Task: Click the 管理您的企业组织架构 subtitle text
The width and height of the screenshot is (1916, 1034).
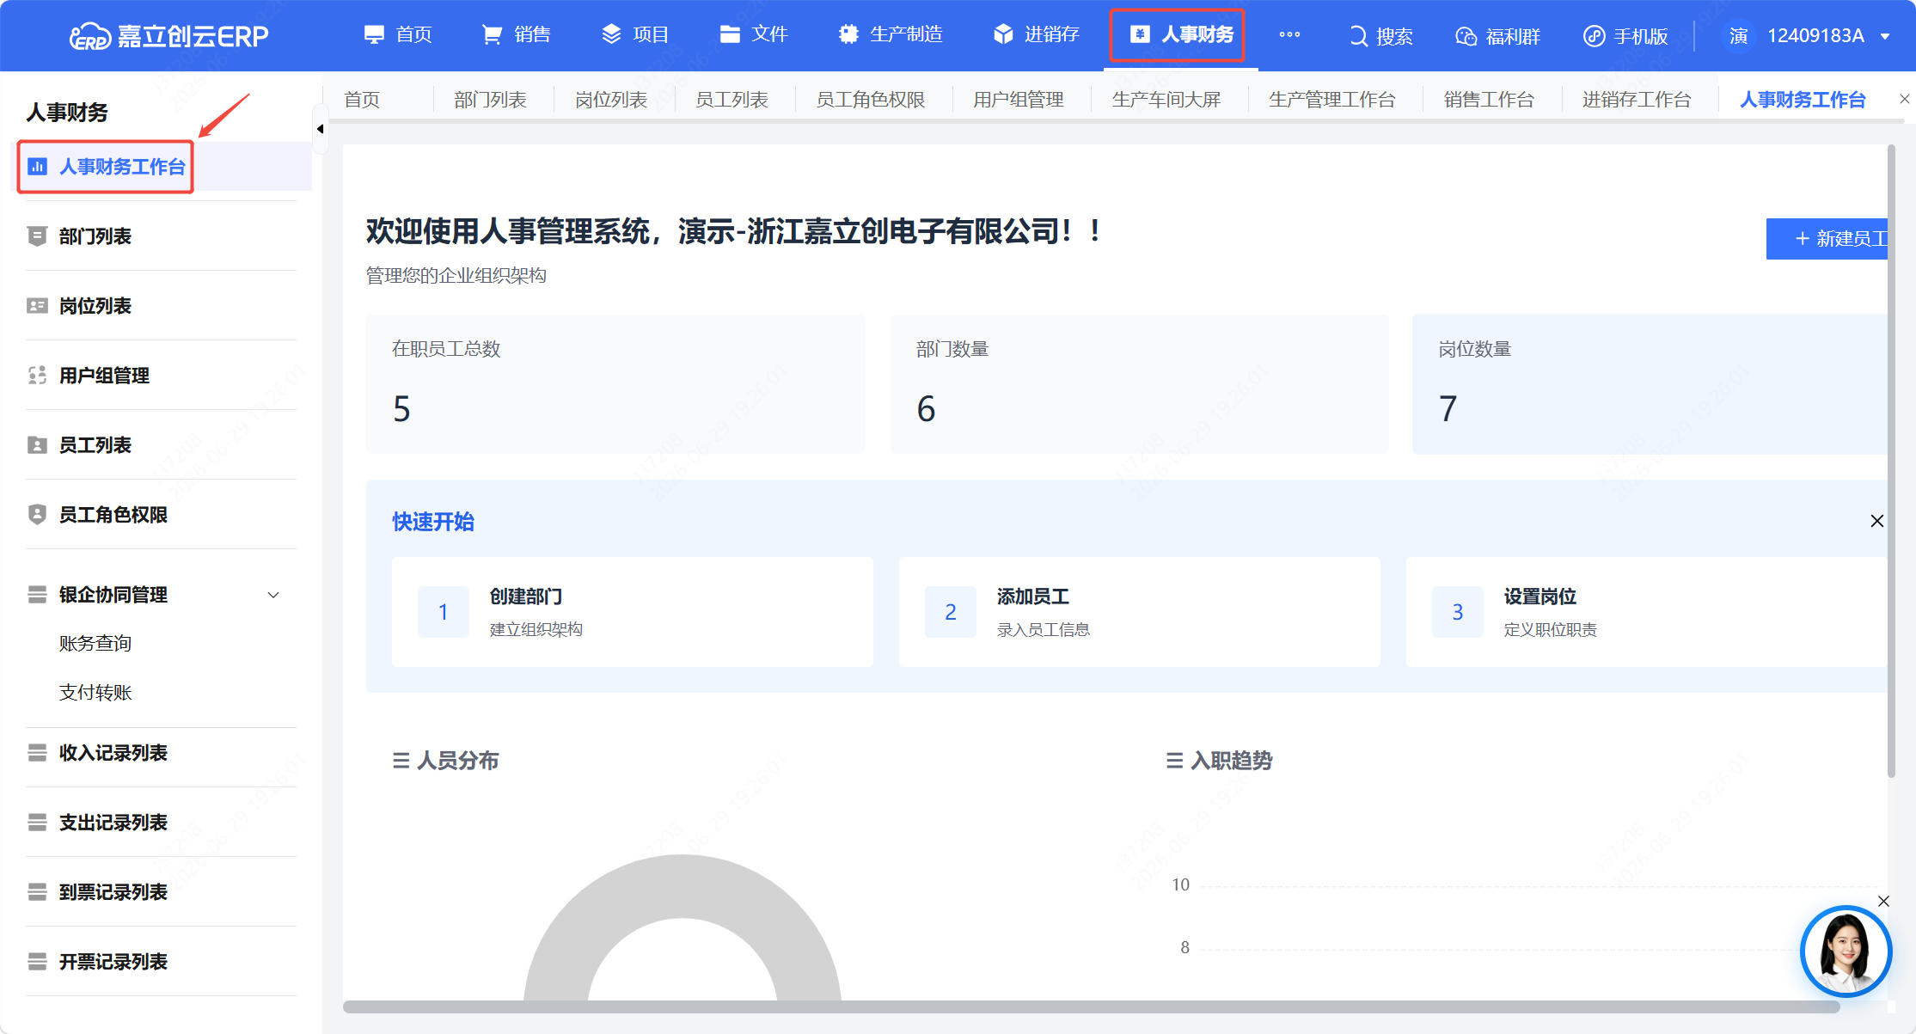Action: (x=456, y=275)
